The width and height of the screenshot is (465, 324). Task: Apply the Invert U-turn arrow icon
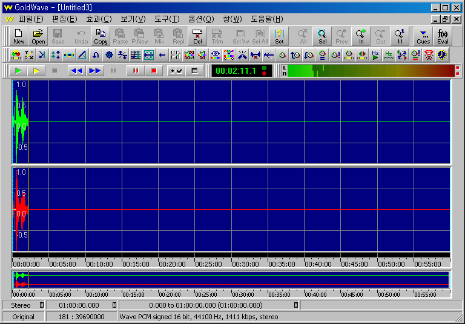pyautogui.click(x=96, y=55)
